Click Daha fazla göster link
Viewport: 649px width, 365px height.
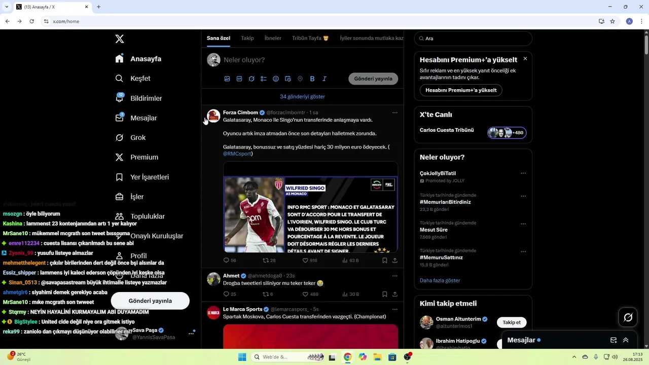(x=440, y=280)
